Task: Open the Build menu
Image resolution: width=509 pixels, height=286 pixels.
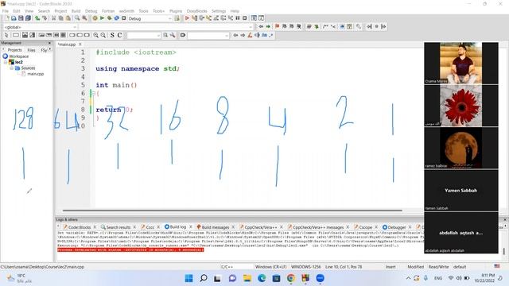Action: pos(76,11)
